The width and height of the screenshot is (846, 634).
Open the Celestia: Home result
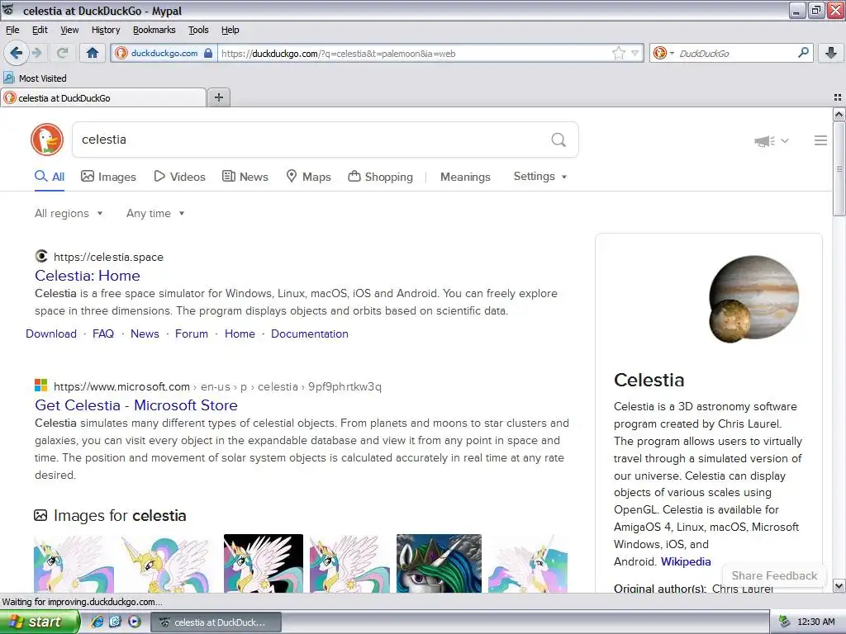point(88,276)
